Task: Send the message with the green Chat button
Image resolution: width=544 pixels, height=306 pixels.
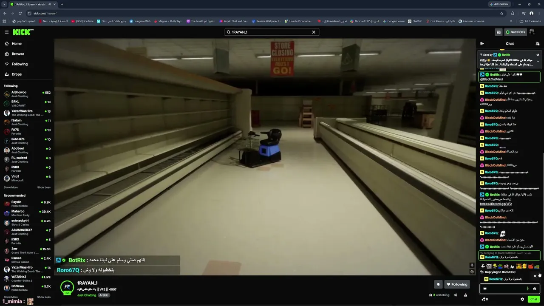Action: pos(534,299)
